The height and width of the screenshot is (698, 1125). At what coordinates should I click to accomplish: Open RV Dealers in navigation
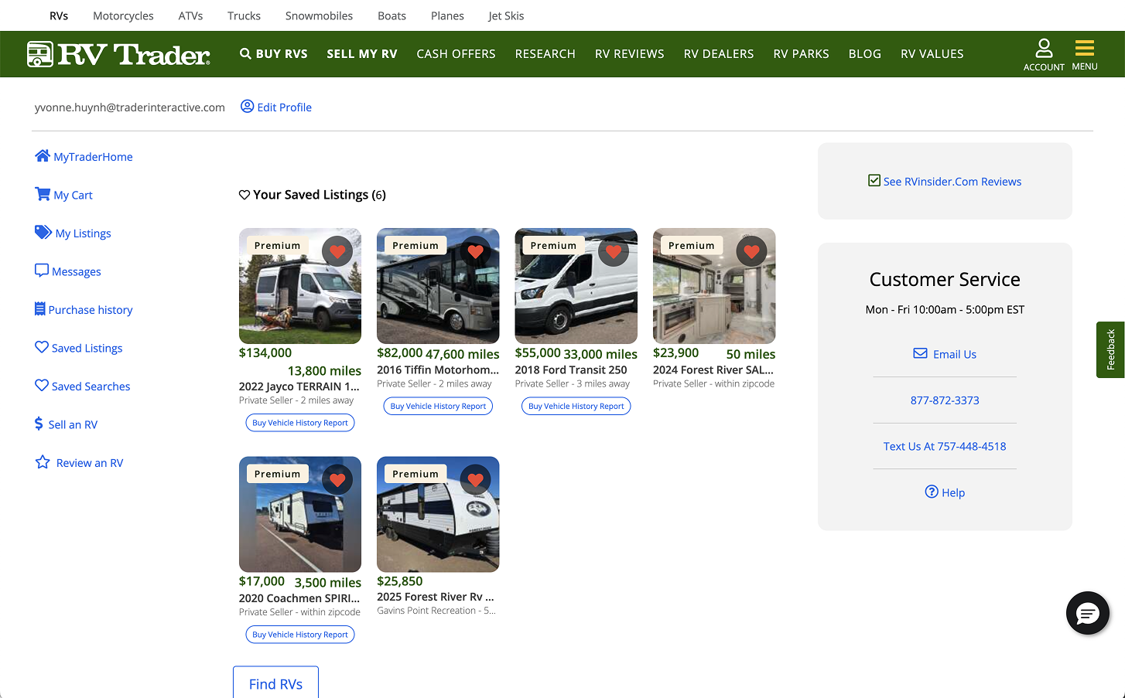[x=719, y=54]
